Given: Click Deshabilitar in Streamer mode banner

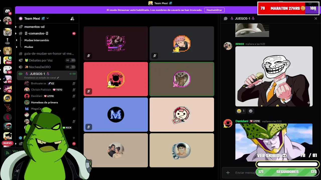Looking at the screenshot, I should click(214, 10).
